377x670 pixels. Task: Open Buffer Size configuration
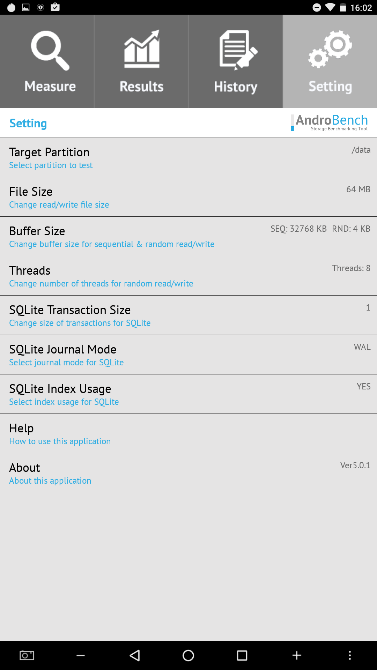point(188,237)
